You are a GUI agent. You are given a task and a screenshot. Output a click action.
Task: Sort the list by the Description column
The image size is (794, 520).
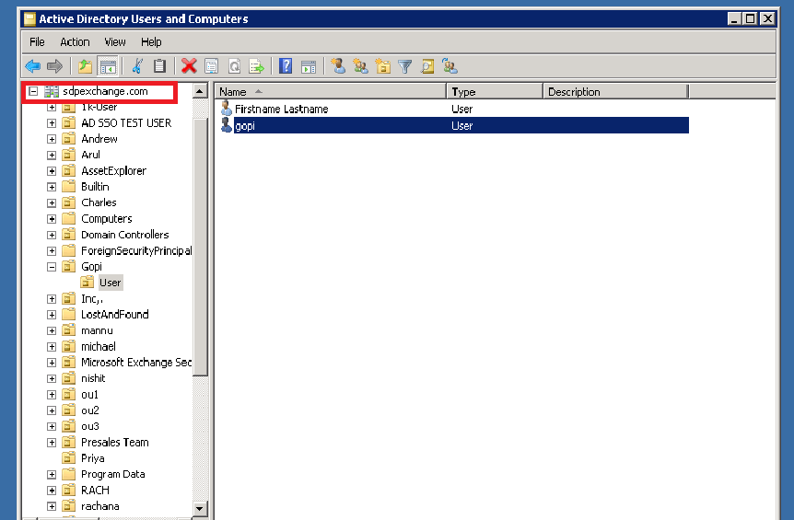tap(615, 91)
